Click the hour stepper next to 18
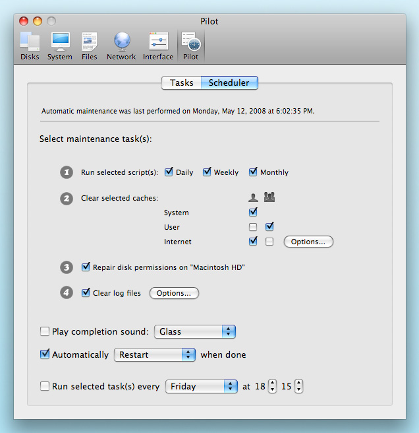419x433 pixels. 272,386
